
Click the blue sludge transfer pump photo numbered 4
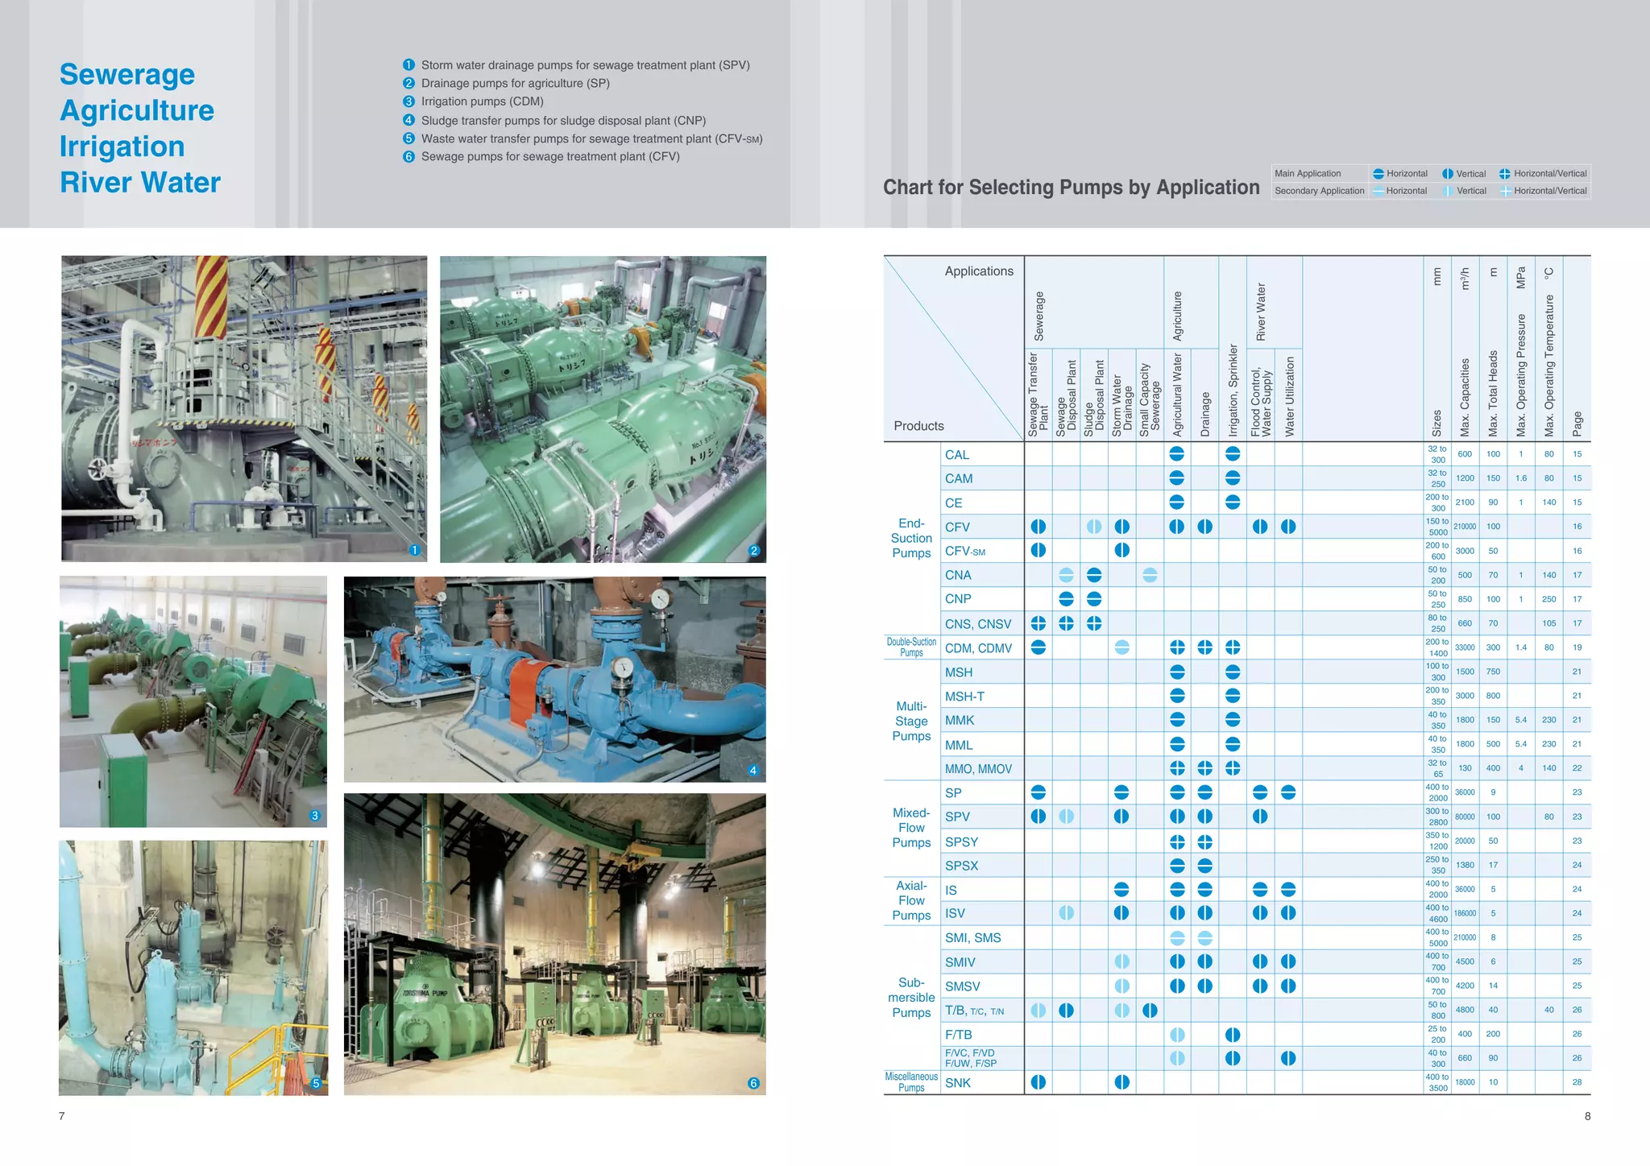(554, 679)
